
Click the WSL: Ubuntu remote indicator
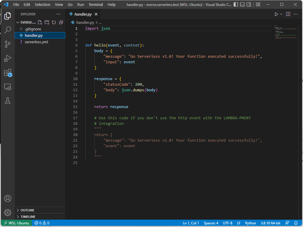click(x=16, y=223)
